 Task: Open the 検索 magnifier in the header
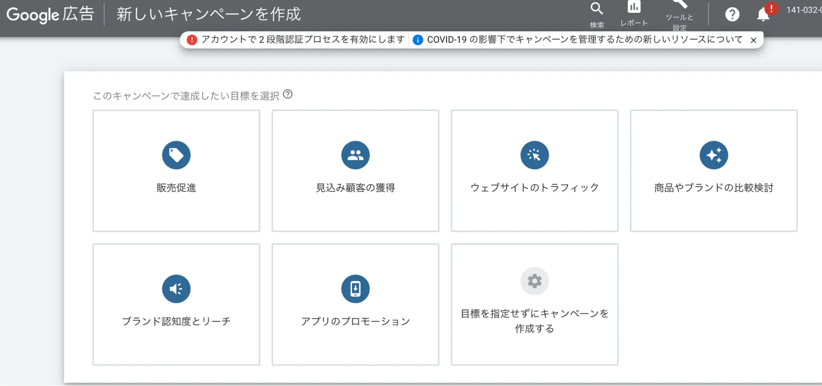(x=596, y=9)
